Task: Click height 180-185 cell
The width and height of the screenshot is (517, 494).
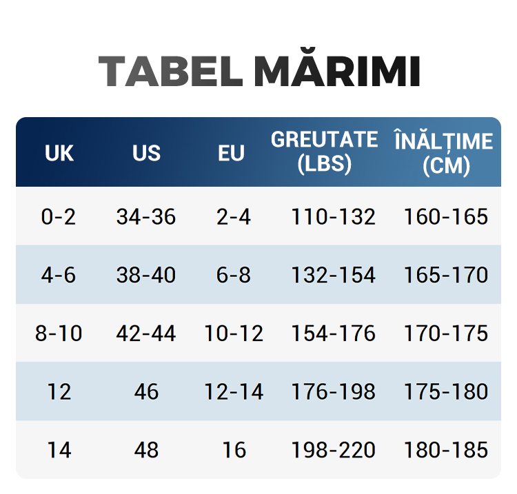Action: (445, 451)
